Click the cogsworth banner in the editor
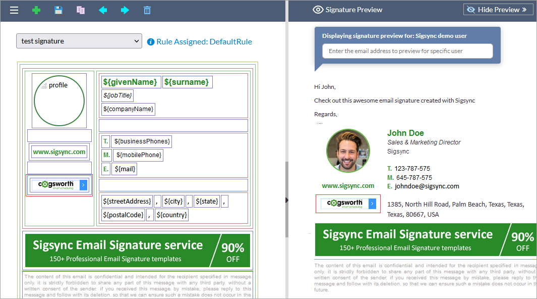This screenshot has height=299, width=537. [x=59, y=185]
